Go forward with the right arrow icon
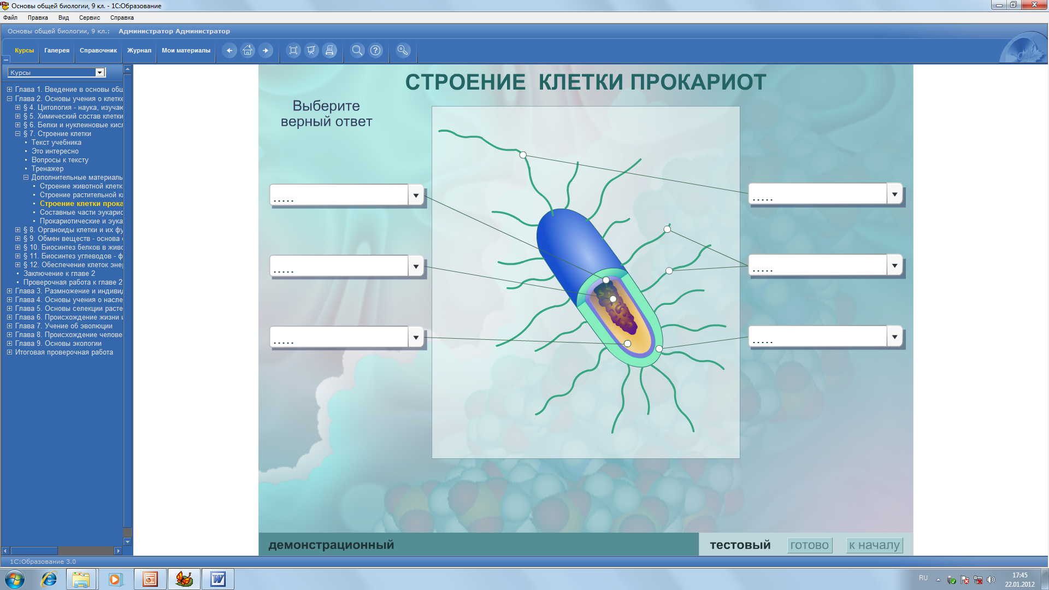 click(266, 50)
